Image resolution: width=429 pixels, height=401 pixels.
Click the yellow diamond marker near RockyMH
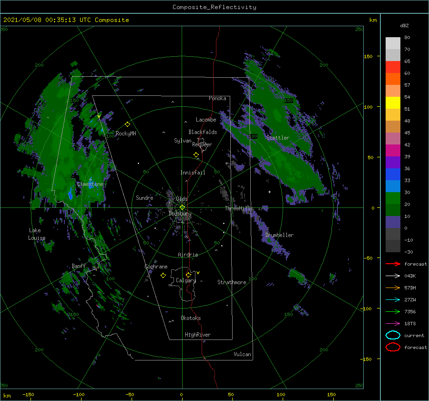click(x=127, y=124)
